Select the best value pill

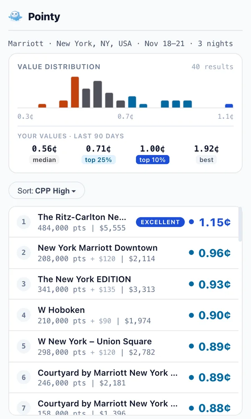click(x=207, y=160)
